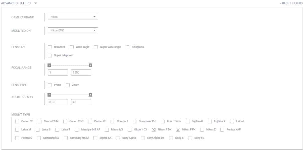The width and height of the screenshot is (303, 150).
Task: Tick the Super telephoto checkbox
Action: point(50,55)
